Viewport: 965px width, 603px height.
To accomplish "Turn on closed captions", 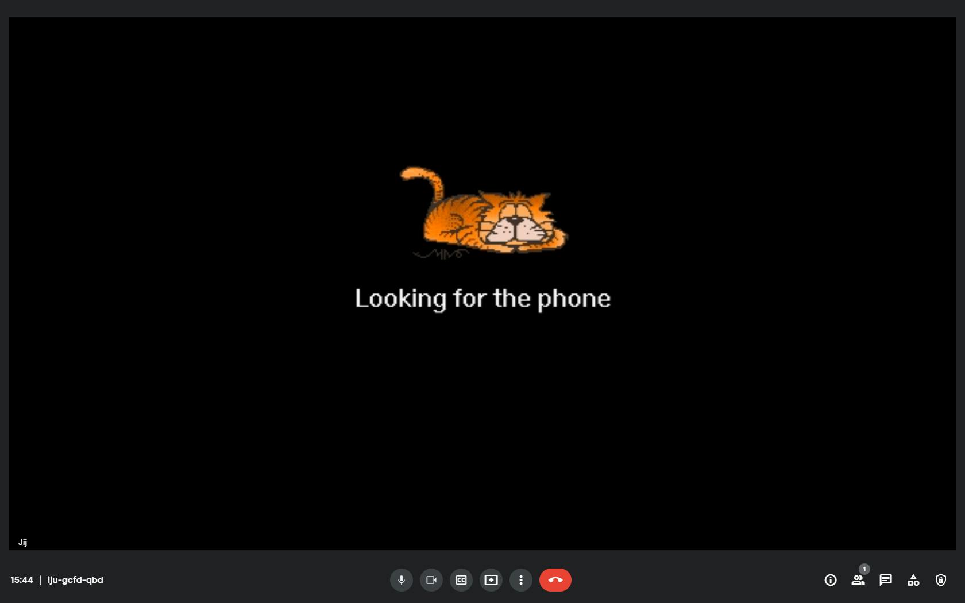I will tap(461, 580).
